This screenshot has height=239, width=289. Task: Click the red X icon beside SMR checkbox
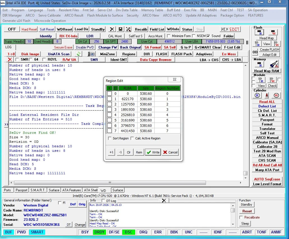(10, 59)
